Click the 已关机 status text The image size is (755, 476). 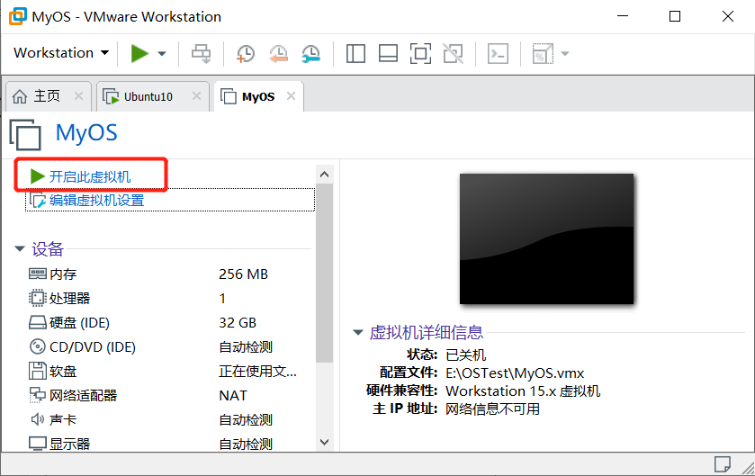[465, 355]
